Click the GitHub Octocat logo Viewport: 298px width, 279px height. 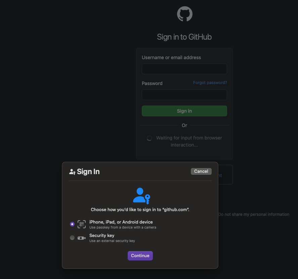[x=184, y=14]
